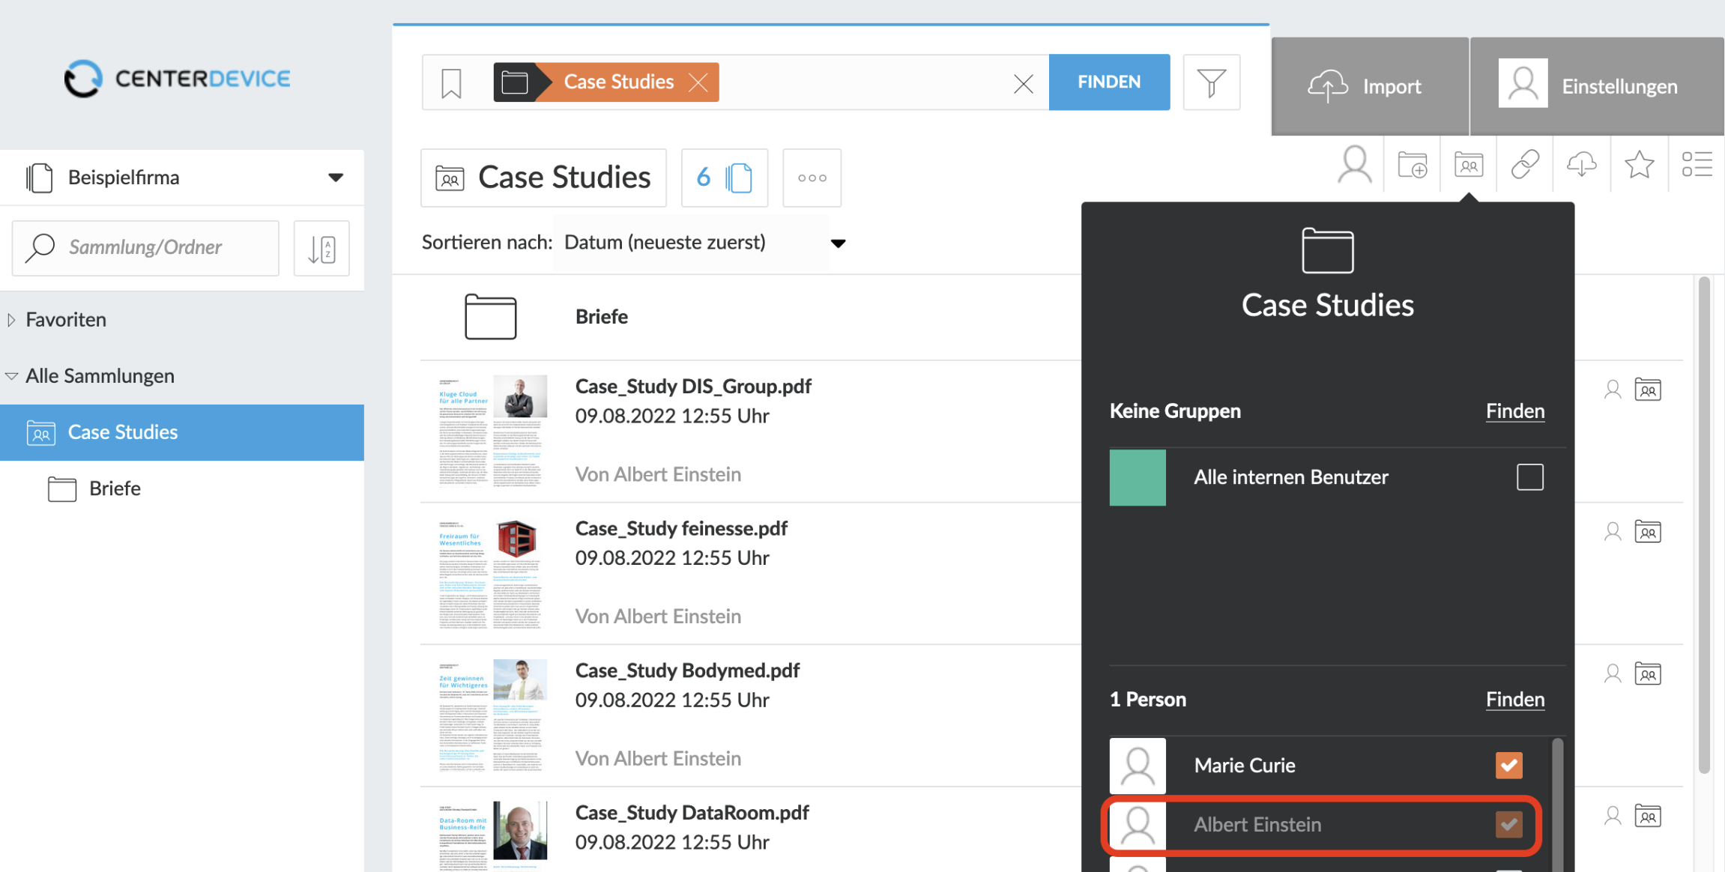The image size is (1725, 872).
Task: Open thumbnail of Case_Study Bodymed.pdf
Action: point(492,715)
